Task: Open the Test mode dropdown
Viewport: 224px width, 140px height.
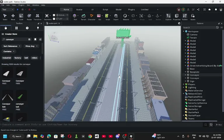Action: click(x=8, y=10)
